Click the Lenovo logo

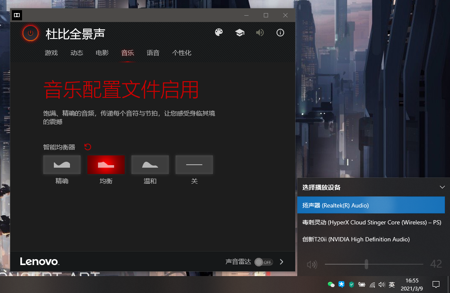click(39, 261)
